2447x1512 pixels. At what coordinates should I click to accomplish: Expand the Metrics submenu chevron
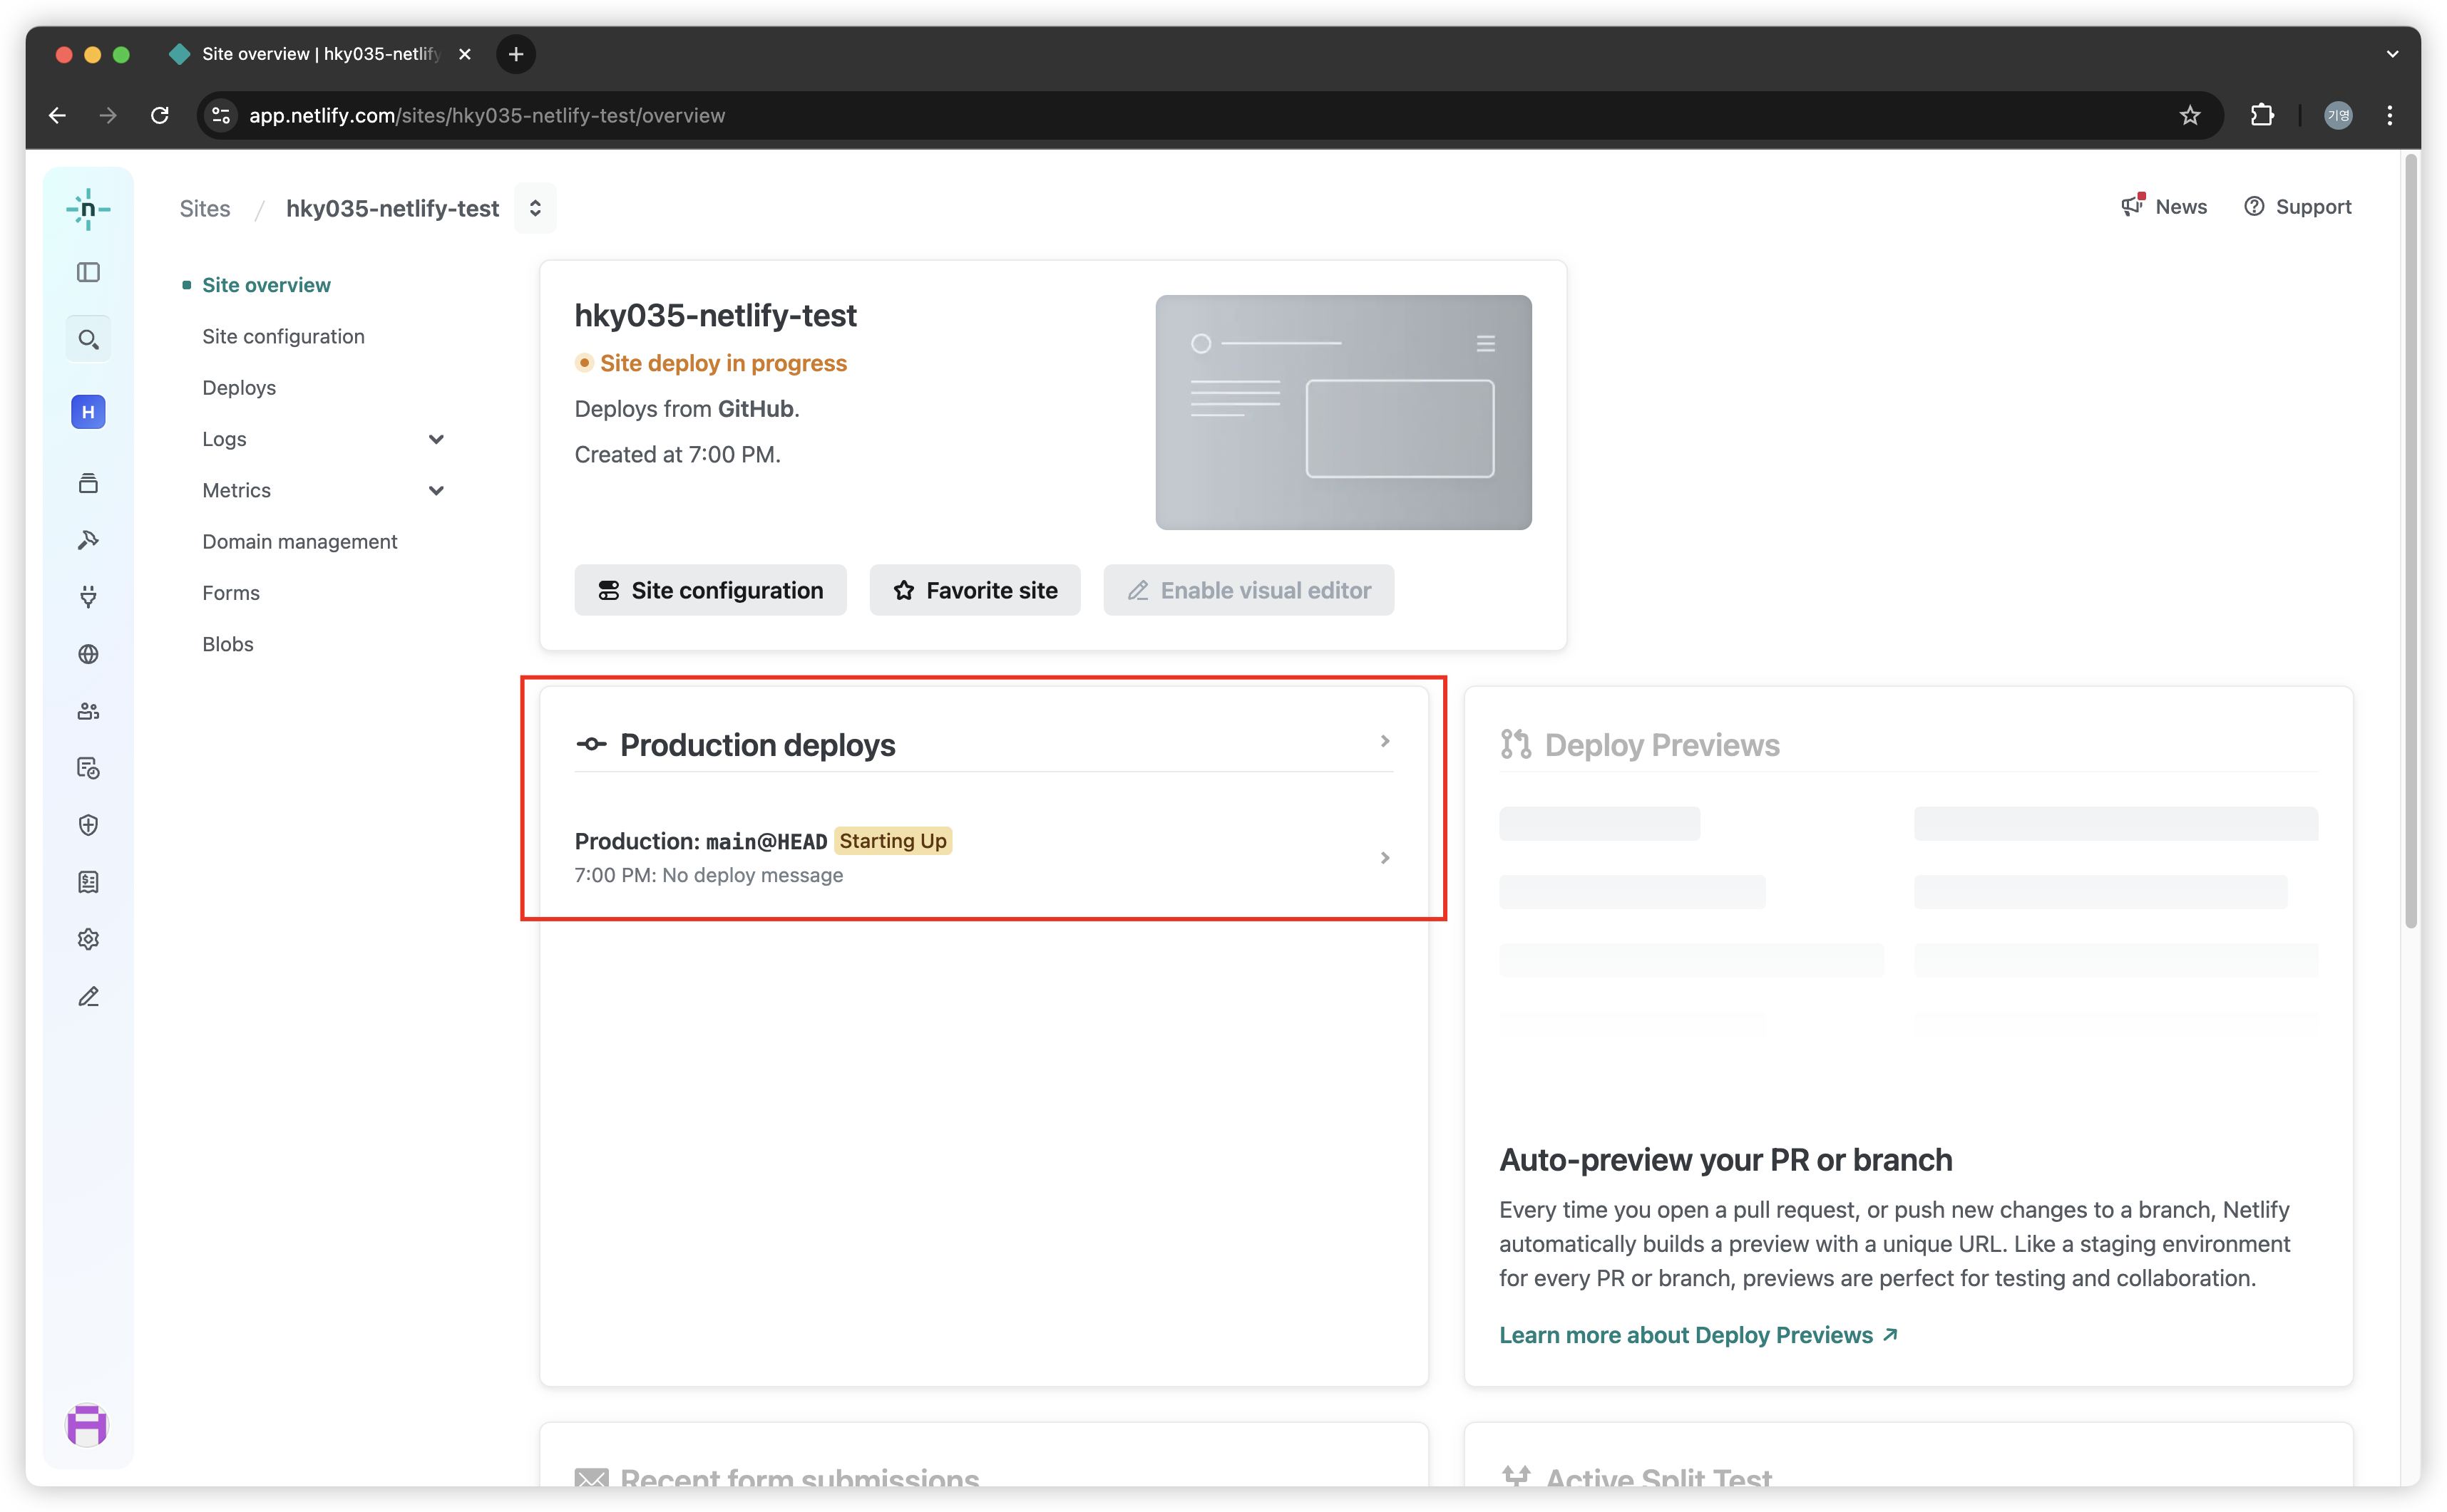click(x=436, y=490)
